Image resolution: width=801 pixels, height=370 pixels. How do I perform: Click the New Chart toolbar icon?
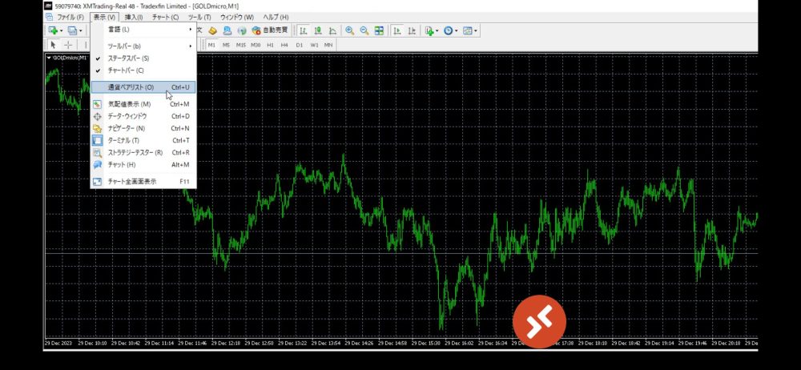pos(53,30)
